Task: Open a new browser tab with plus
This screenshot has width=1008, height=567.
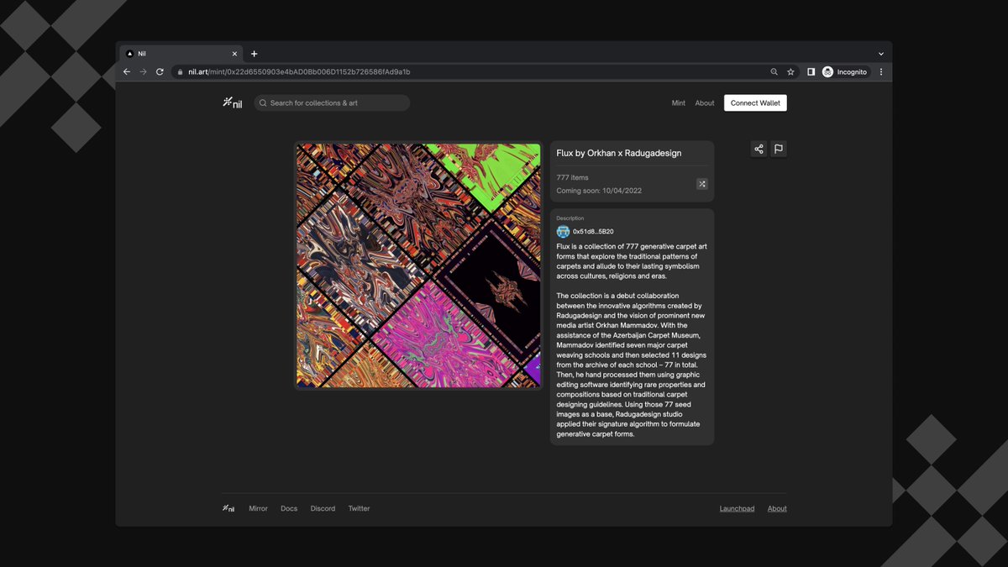Action: (x=255, y=54)
